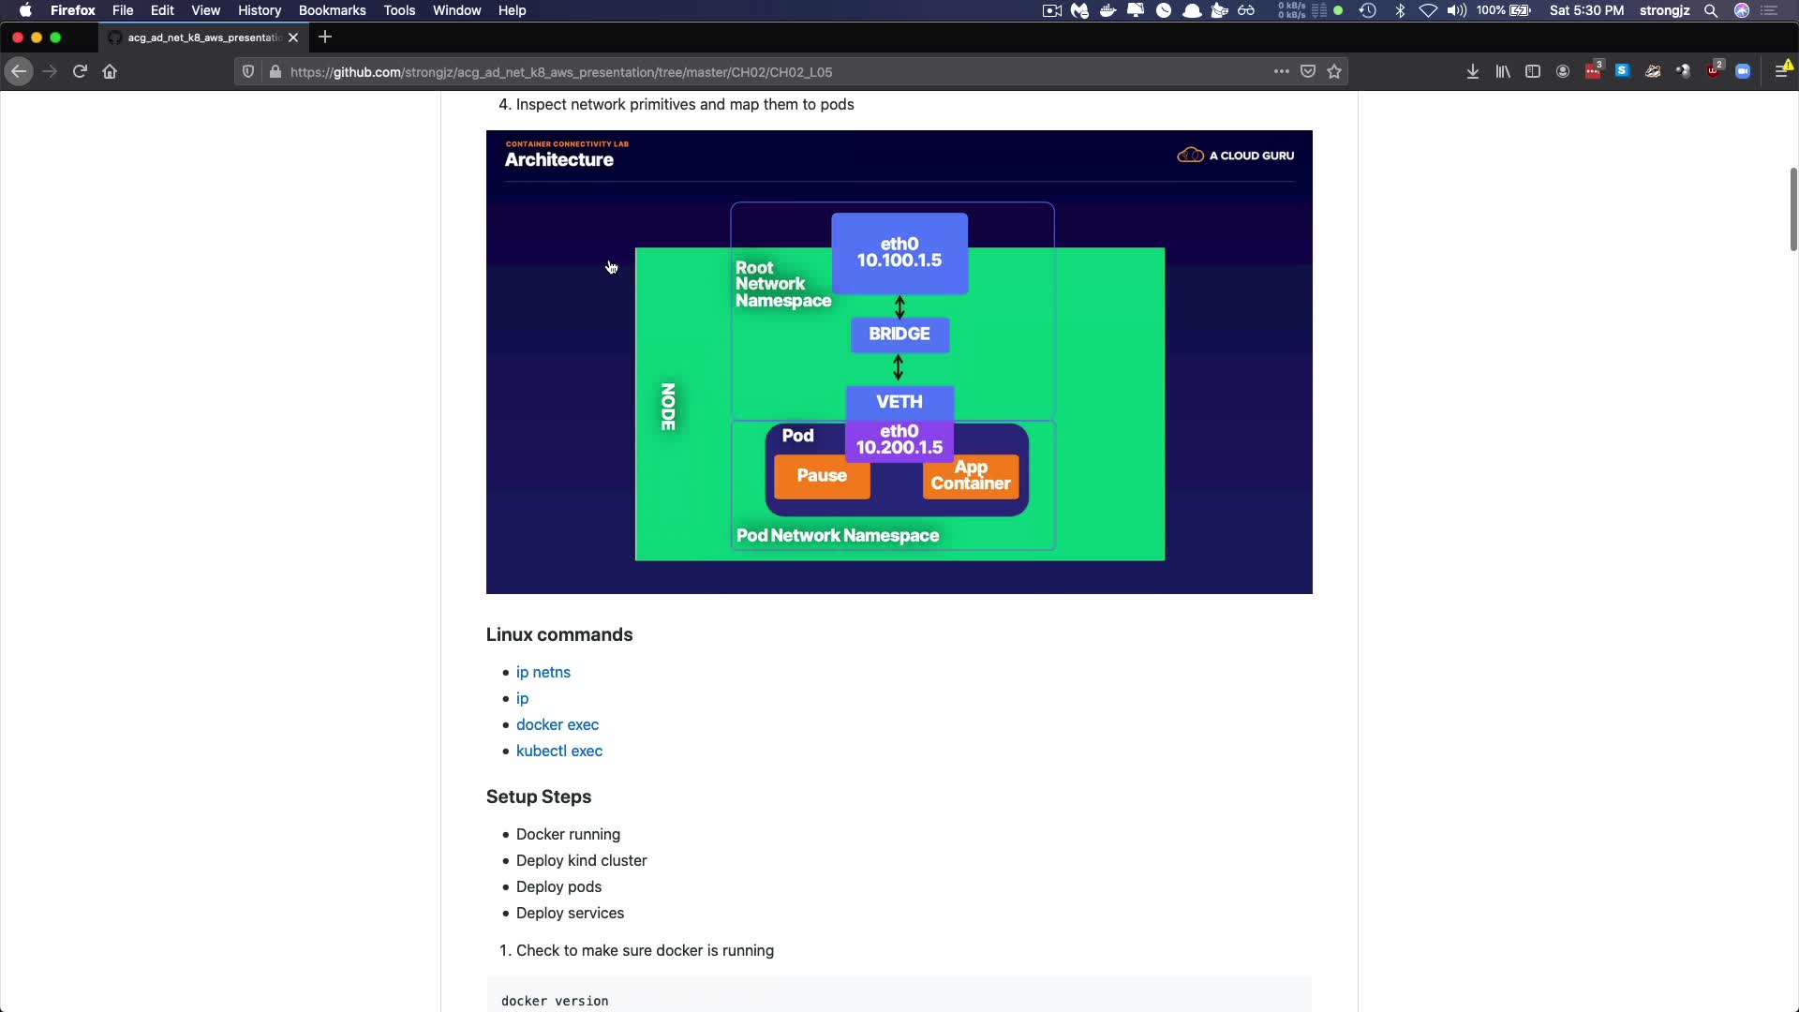Viewport: 1799px width, 1012px height.
Task: Open the macOS Wi-Fi status menu
Action: point(1428,10)
